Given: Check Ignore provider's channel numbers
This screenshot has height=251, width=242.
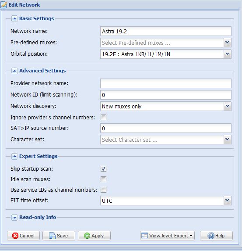Looking at the screenshot, I should [x=103, y=117].
